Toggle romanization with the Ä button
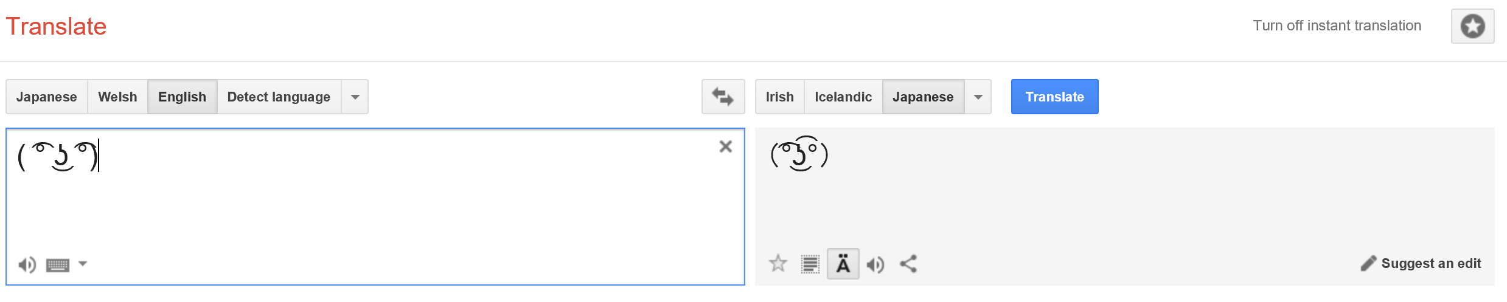Screen dimensions: 1507x302 (843, 264)
